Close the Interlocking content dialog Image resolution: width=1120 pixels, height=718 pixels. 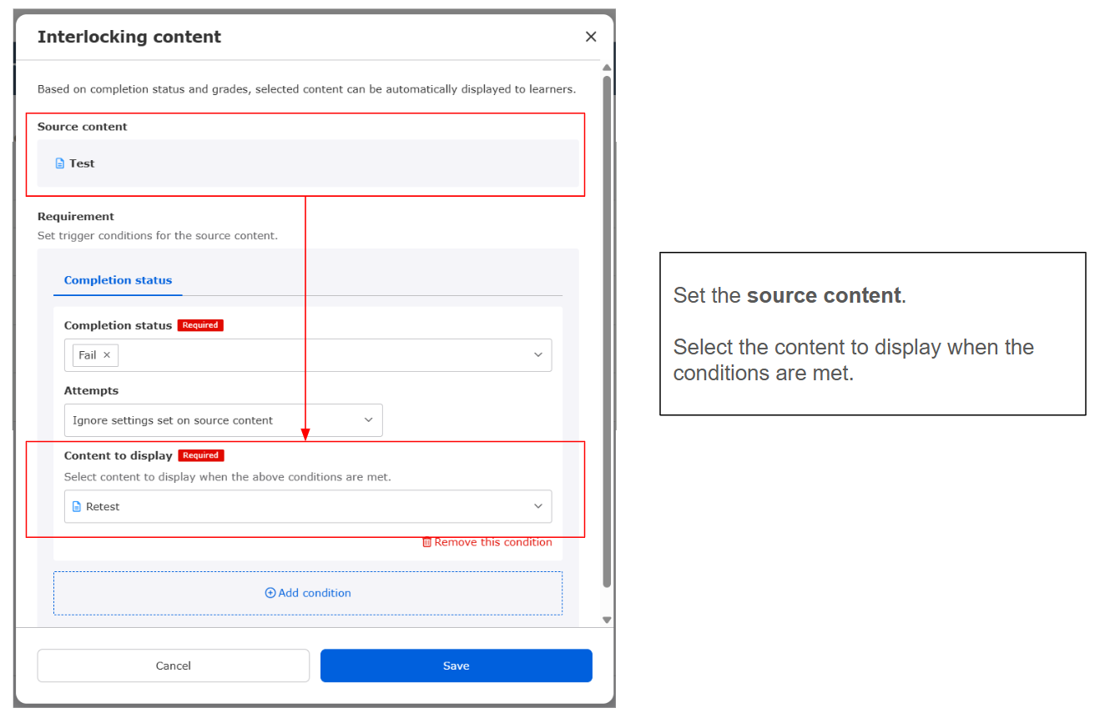pyautogui.click(x=591, y=37)
